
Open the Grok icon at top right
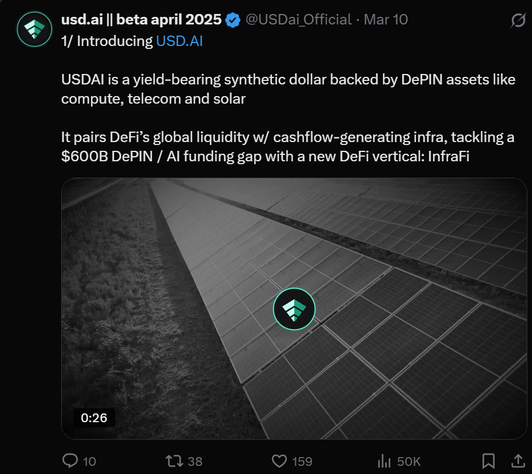pyautogui.click(x=517, y=21)
